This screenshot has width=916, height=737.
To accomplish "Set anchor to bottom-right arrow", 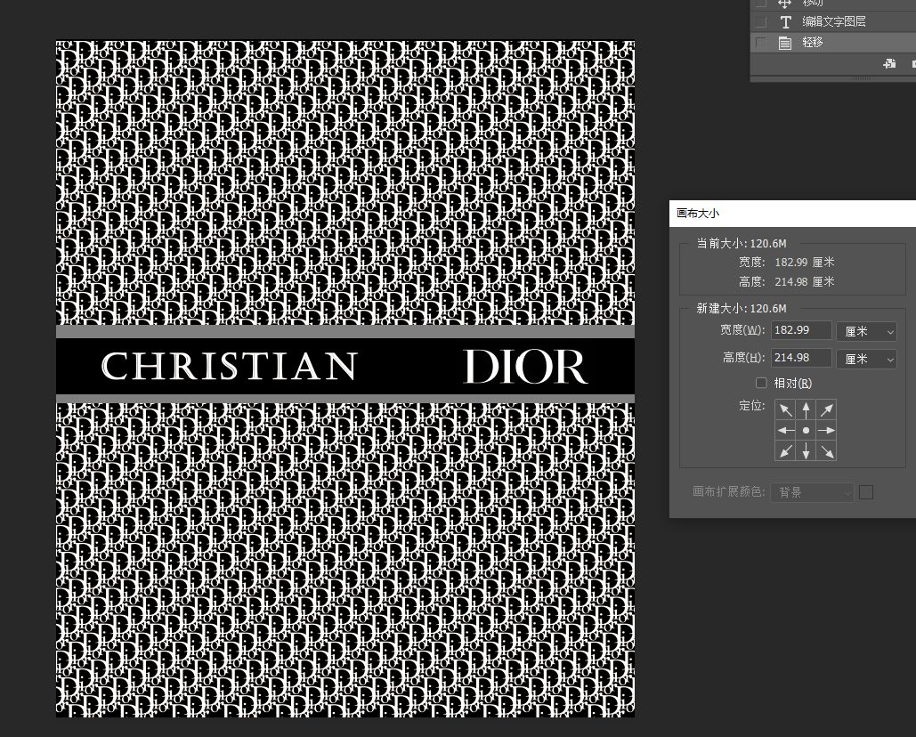I will tap(827, 451).
